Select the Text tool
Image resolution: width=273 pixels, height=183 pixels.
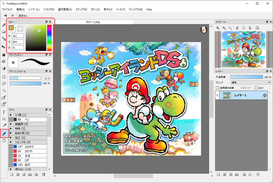click(4, 112)
